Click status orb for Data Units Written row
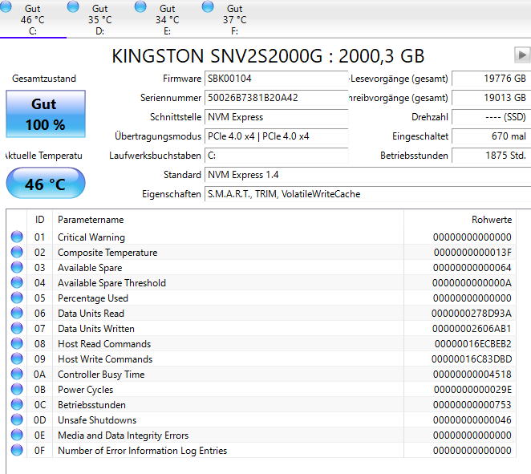The height and width of the screenshot is (474, 531). click(17, 328)
